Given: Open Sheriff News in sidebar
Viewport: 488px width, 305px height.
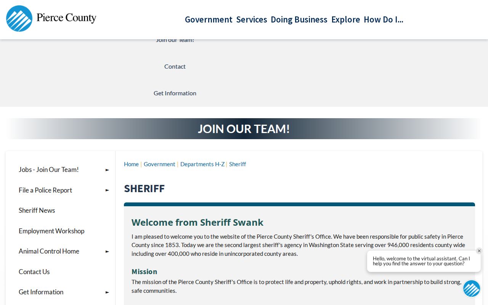Looking at the screenshot, I should click(37, 210).
